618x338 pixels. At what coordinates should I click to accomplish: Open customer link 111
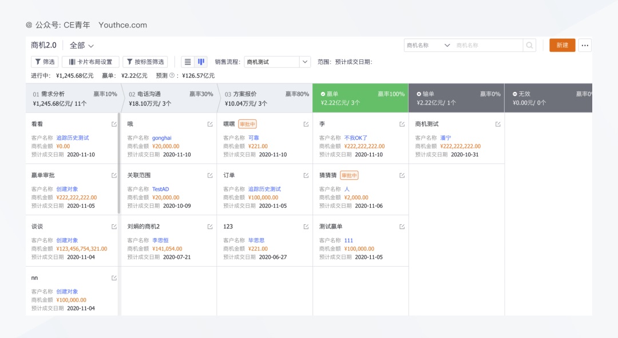tap(348, 240)
